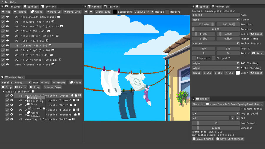
Task: Open animation Type dropdown showing Parallel Group
Action: 16,82
